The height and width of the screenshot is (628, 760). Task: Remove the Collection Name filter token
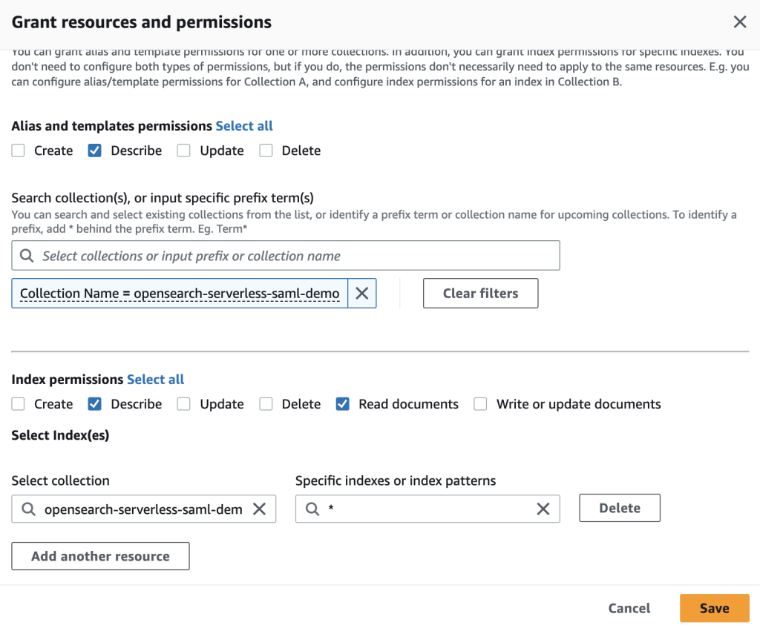(x=361, y=294)
